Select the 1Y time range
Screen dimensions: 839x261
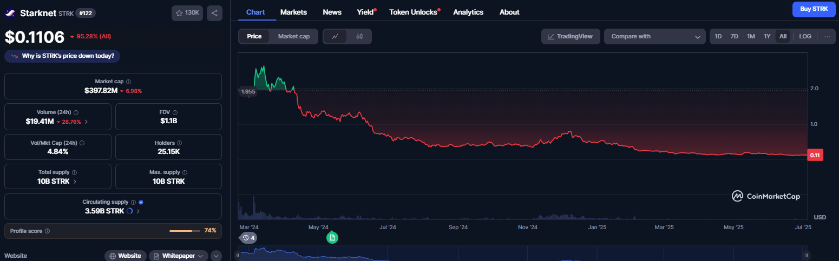(767, 36)
